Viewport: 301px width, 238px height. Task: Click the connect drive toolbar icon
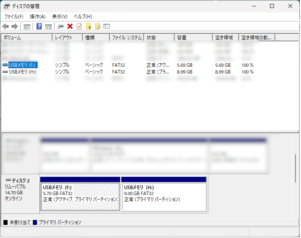coord(61,27)
